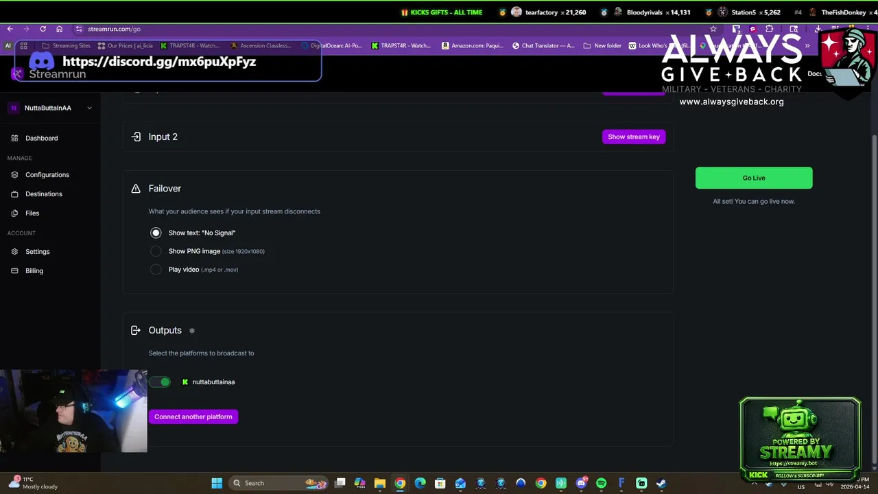Open the Dashboard icon in the sidebar

click(x=14, y=138)
